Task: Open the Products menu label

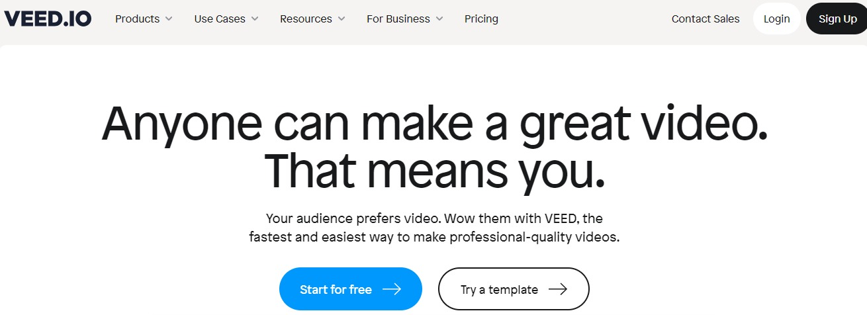Action: [x=137, y=19]
